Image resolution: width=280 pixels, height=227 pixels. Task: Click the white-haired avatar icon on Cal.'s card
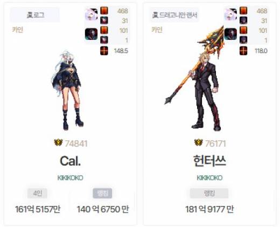[x=91, y=15]
